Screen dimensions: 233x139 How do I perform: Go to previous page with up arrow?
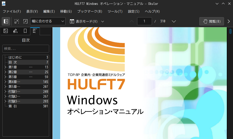[131, 21]
